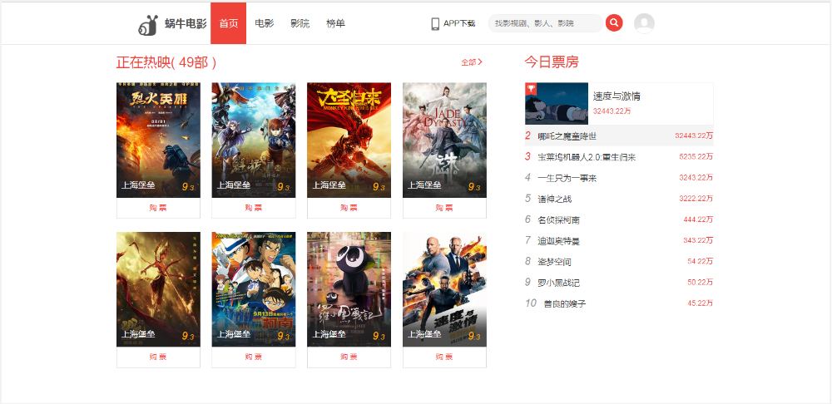The width and height of the screenshot is (832, 404).
Task: Buy tickets under the 速度与激情 poster
Action: pyautogui.click(x=444, y=357)
